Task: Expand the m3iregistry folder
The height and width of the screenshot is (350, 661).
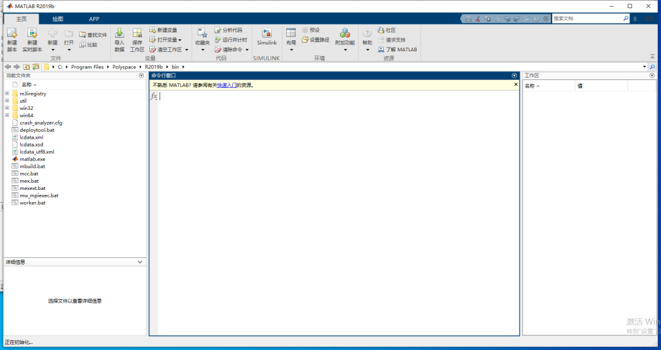Action: [x=7, y=93]
